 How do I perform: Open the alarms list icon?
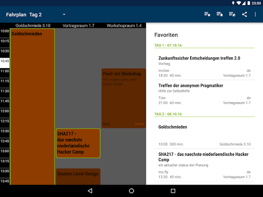[x=220, y=14]
